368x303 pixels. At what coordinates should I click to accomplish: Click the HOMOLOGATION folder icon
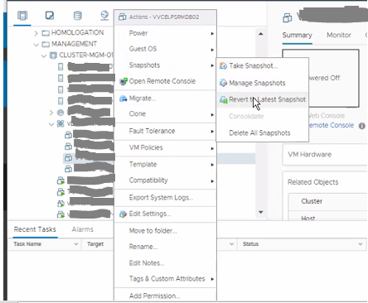click(x=46, y=33)
